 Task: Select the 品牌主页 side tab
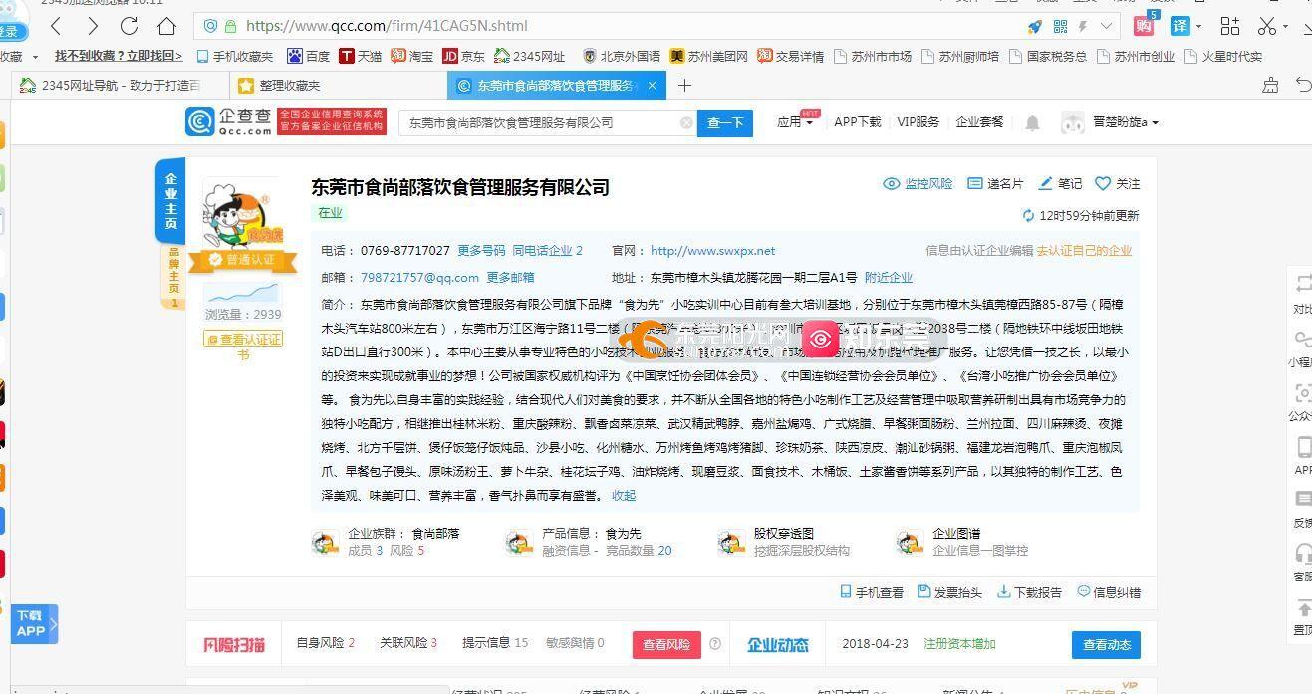pyautogui.click(x=174, y=277)
